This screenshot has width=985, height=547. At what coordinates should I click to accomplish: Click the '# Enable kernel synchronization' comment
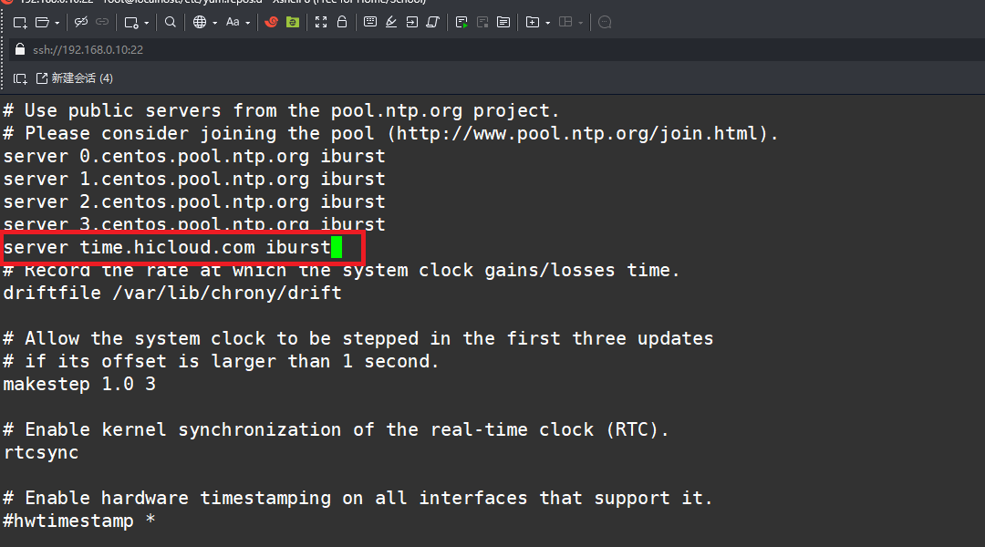pos(336,429)
